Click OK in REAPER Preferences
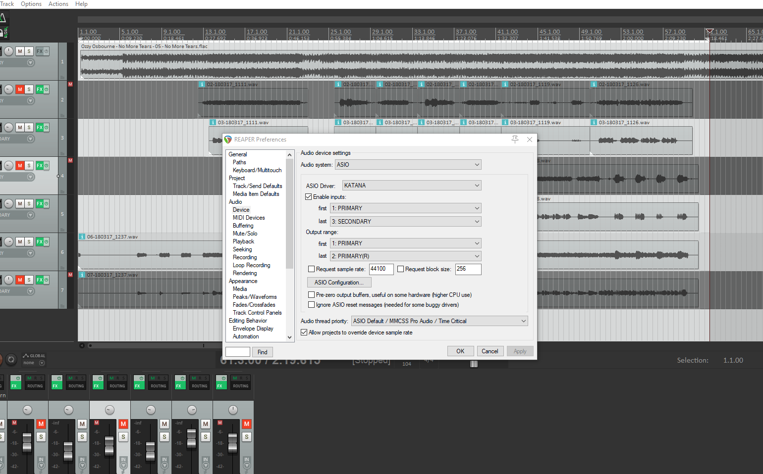Viewport: 763px width, 474px height. coord(460,351)
